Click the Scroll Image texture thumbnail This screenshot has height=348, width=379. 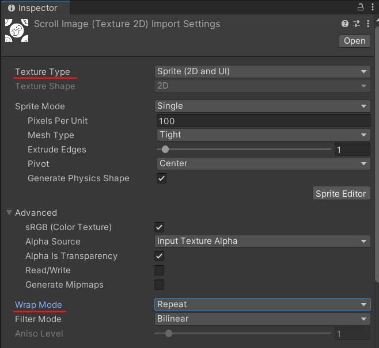[x=17, y=30]
